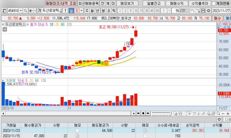Image resolution: width=231 pixels, height=138 pixels.
Task: Toggle the 두산로보틱스 price series checkbox
Action: 3,24
